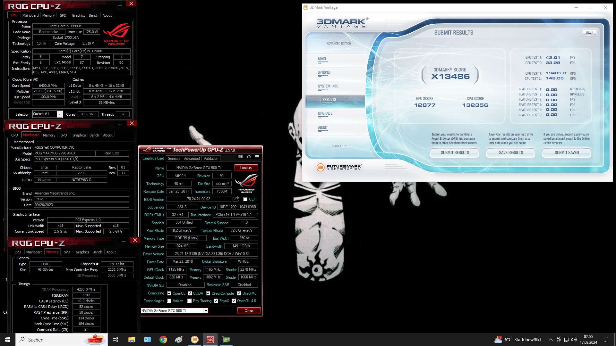Click GPU-Z screenshot camera icon
Viewport: 616px width, 346px height.
pos(241,157)
